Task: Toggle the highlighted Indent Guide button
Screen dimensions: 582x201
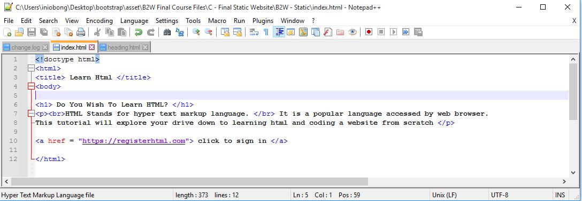Action: pyautogui.click(x=279, y=32)
